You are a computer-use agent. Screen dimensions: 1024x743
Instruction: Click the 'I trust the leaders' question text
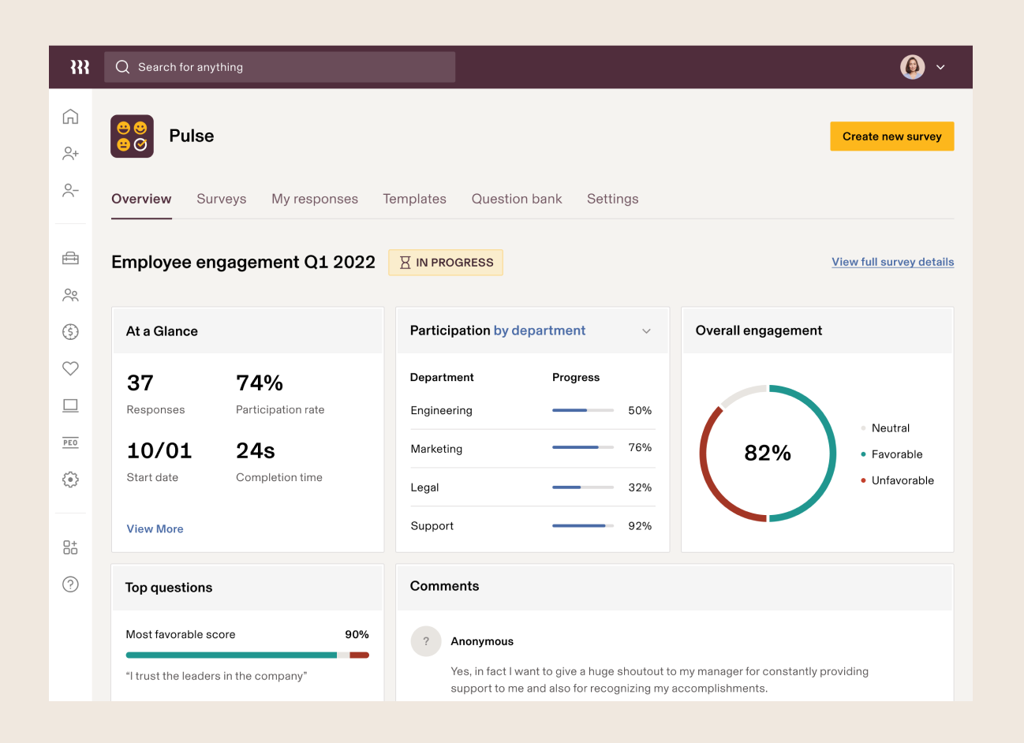pyautogui.click(x=216, y=676)
